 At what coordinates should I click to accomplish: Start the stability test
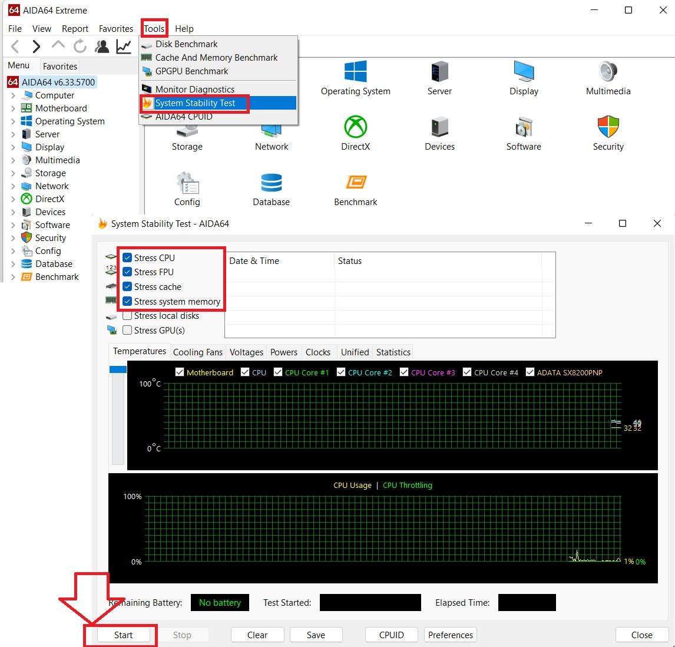[124, 635]
